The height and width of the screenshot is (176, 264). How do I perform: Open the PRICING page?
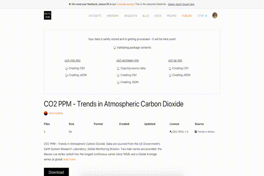tap(172, 16)
